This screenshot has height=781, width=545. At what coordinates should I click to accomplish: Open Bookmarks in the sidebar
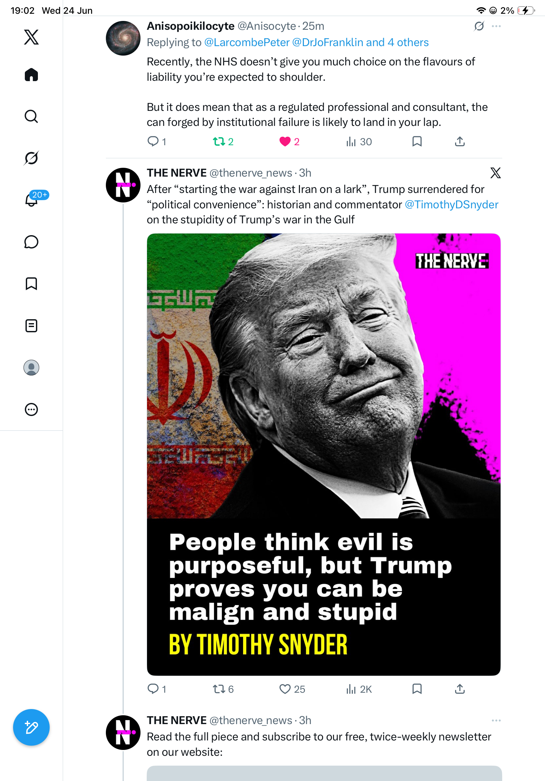[x=31, y=284]
